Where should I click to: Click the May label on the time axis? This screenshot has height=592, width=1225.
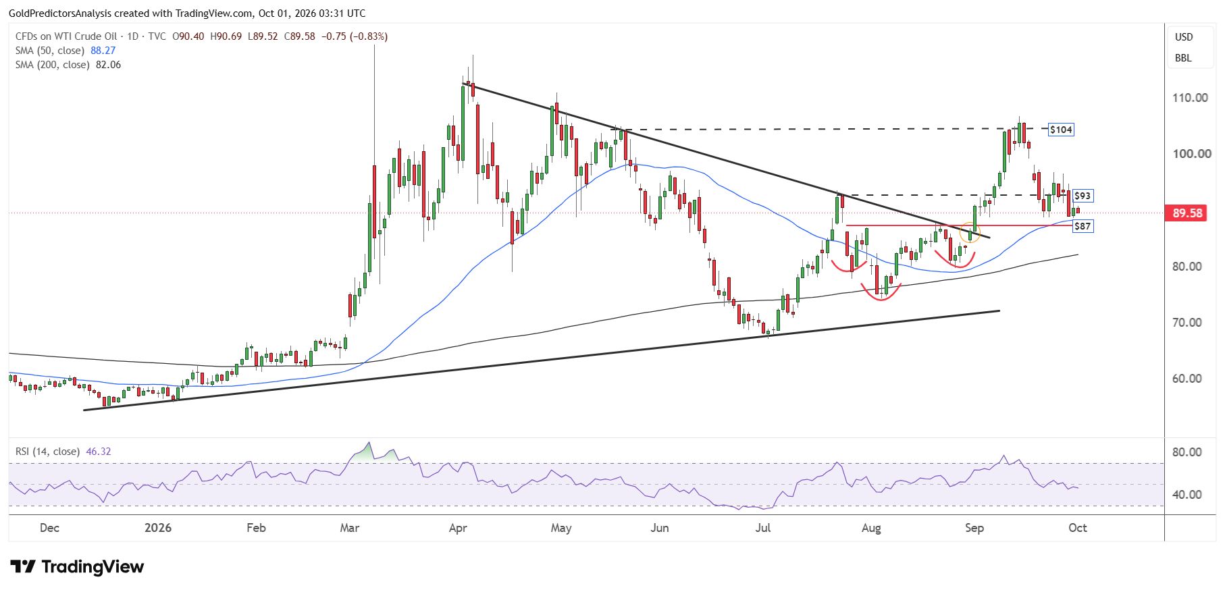point(561,528)
